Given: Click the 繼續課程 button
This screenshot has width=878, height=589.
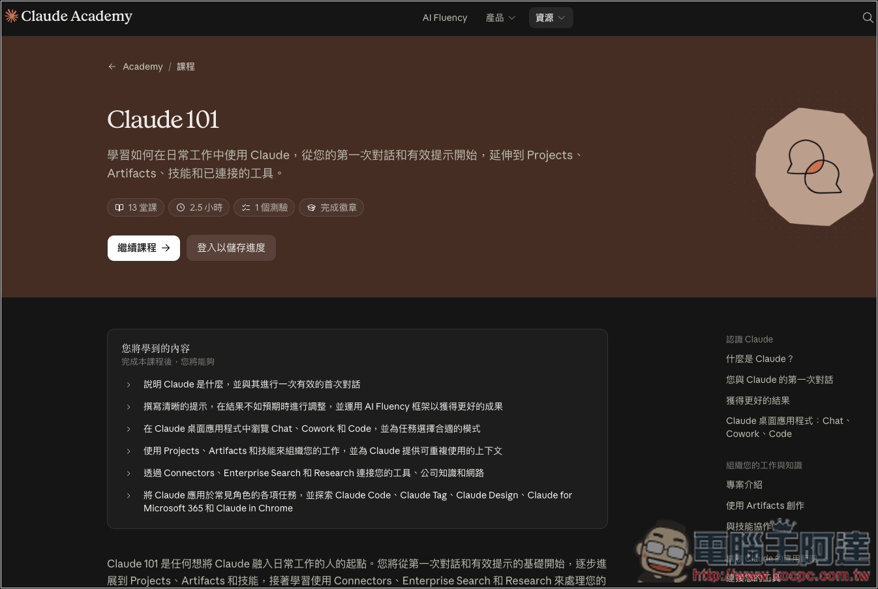Looking at the screenshot, I should pyautogui.click(x=144, y=248).
